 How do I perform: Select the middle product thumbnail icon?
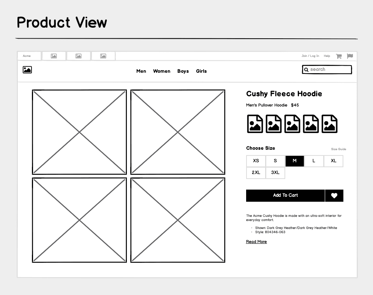(x=292, y=124)
